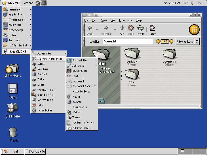The height and width of the screenshot is (155, 207).
Task: Open Multimedia menu entry
Action: coord(17,25)
